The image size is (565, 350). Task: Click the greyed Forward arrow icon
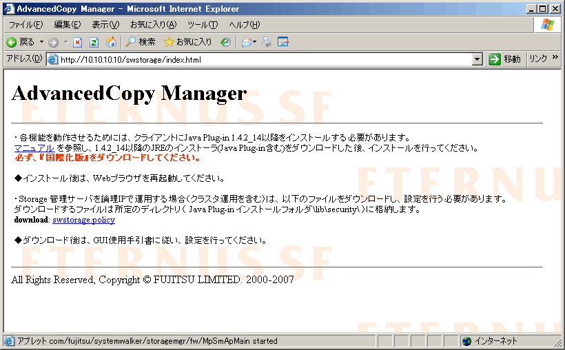point(53,42)
